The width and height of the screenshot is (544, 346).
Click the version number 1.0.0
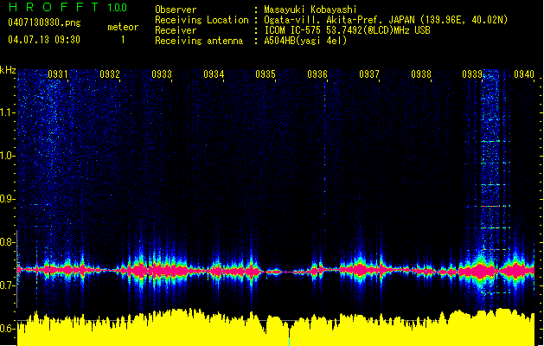(117, 8)
